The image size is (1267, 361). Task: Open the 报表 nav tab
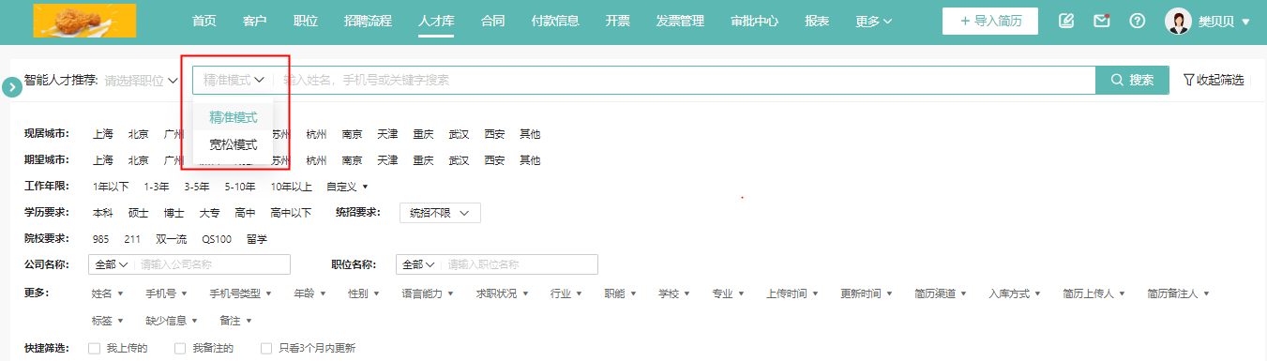817,21
